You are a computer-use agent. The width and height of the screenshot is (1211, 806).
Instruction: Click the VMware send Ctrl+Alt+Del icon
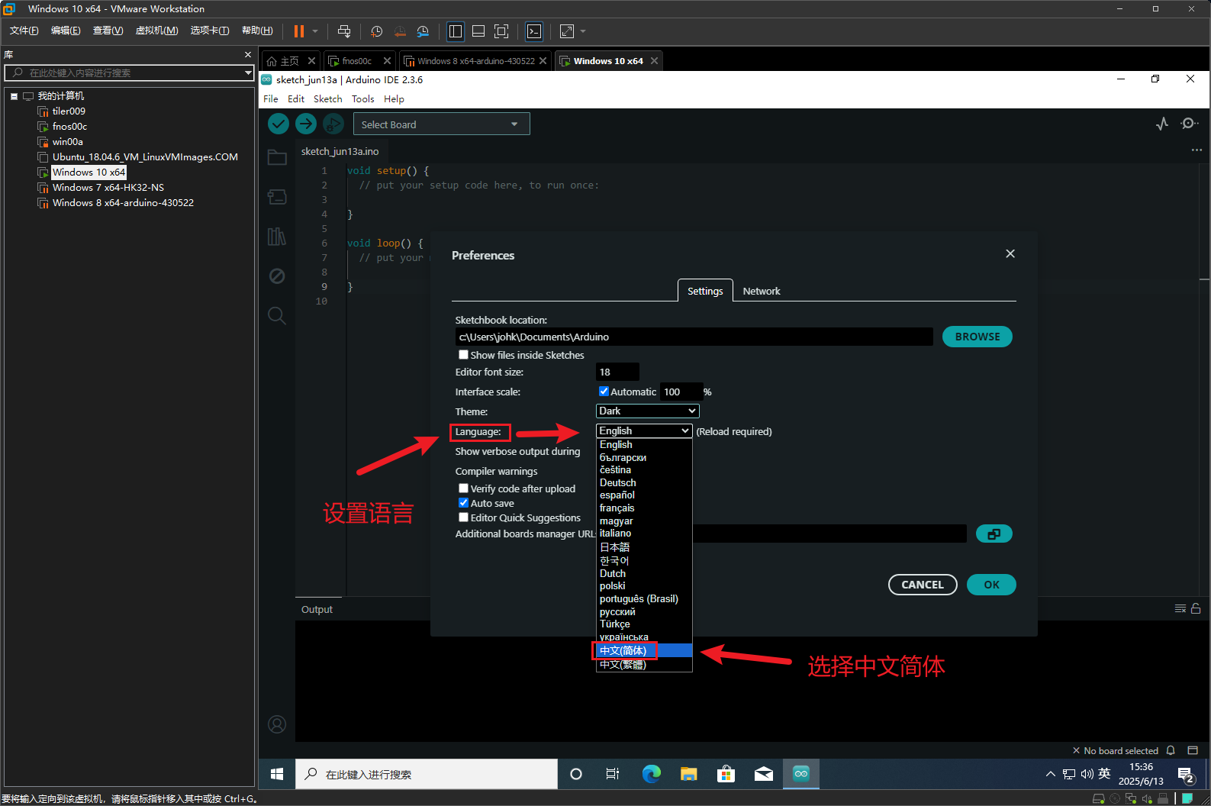pos(344,31)
